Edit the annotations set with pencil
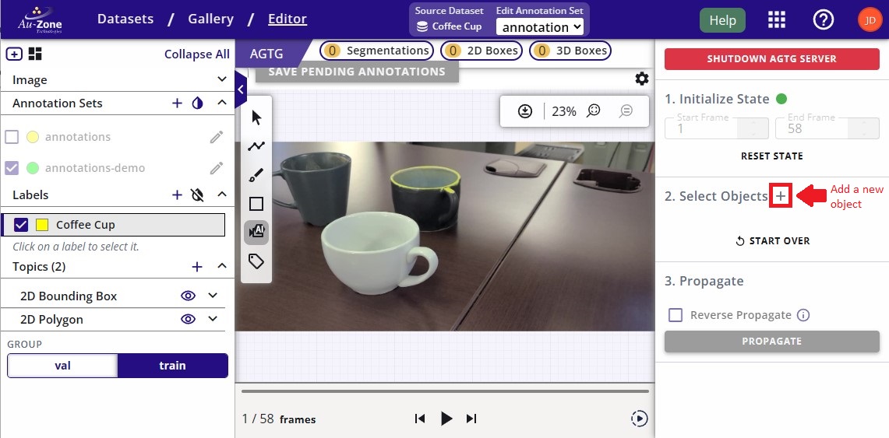The image size is (889, 438). (x=216, y=136)
